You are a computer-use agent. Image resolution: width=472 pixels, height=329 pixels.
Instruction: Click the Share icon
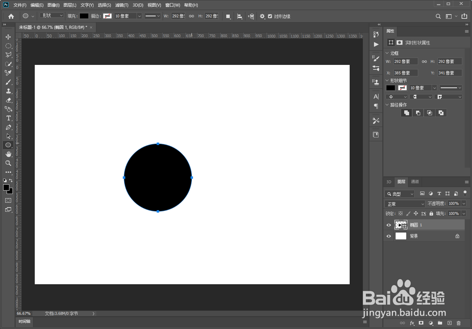464,16
